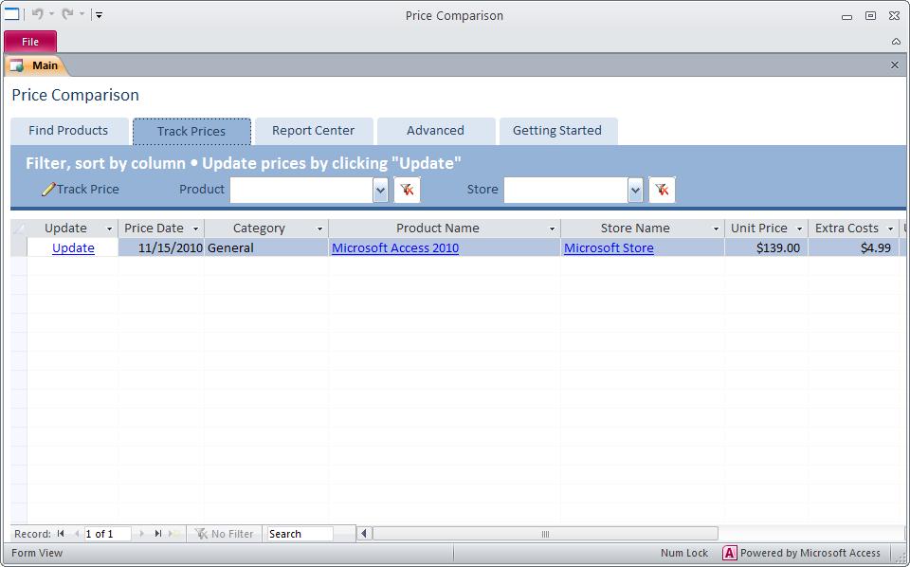Image resolution: width=910 pixels, height=567 pixels.
Task: Clear the Store filter funnel icon
Action: tap(663, 190)
